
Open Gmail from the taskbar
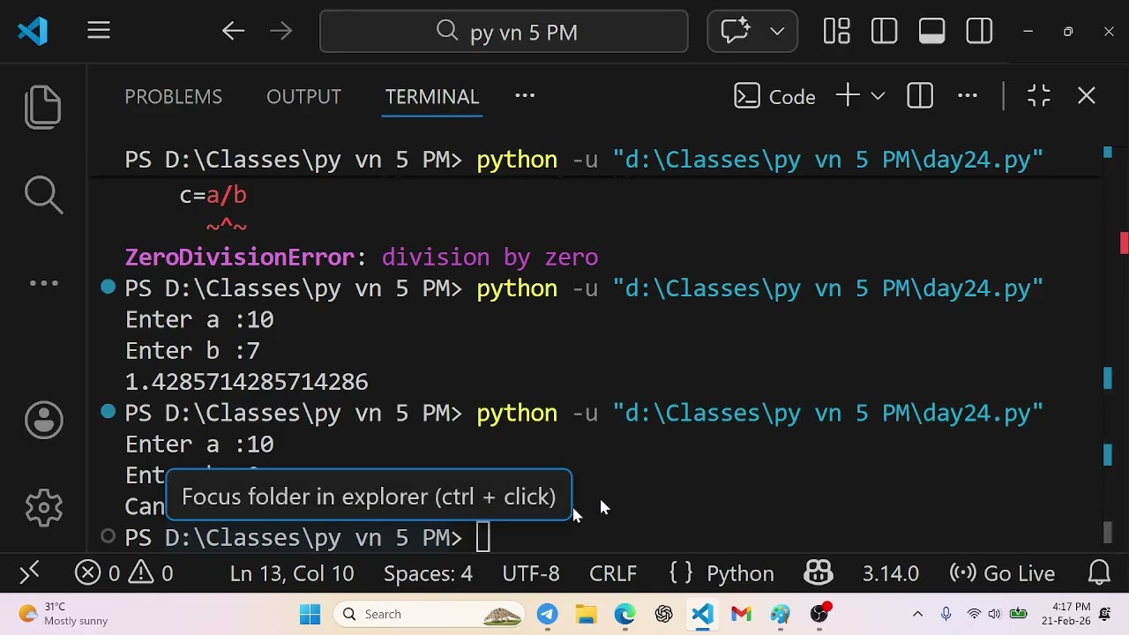coord(741,614)
